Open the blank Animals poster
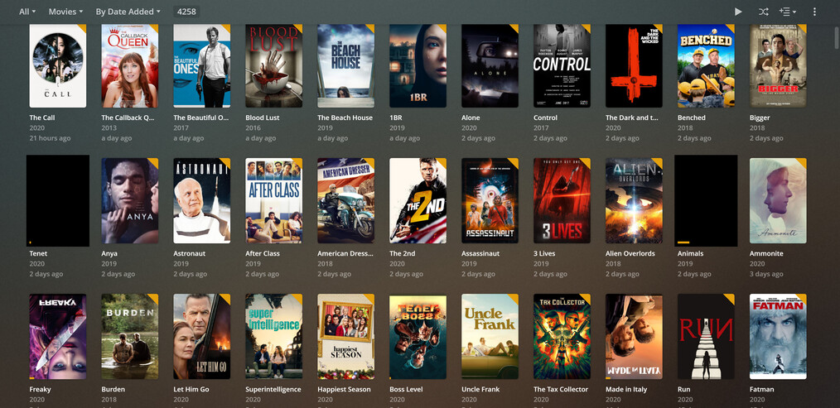This screenshot has height=408, width=840. coord(706,201)
